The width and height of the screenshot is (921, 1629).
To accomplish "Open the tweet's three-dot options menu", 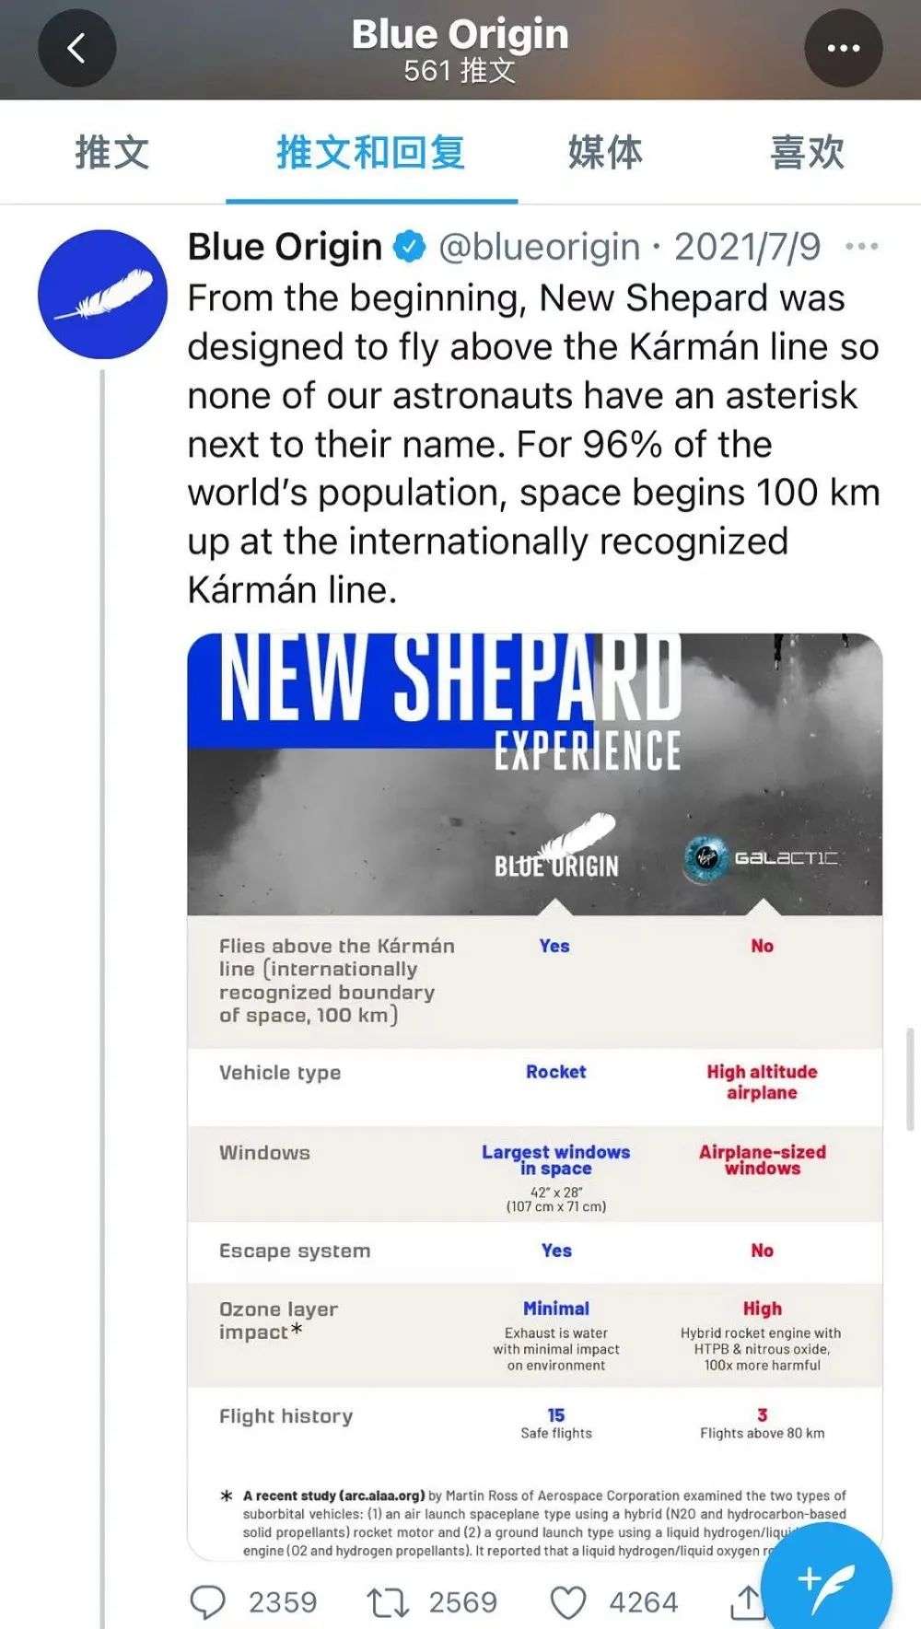I will [861, 247].
